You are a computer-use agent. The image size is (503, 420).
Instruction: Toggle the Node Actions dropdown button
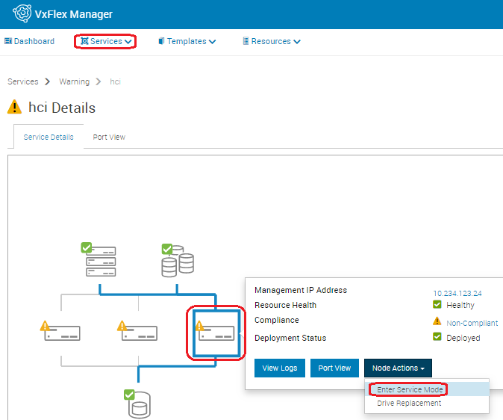click(398, 368)
